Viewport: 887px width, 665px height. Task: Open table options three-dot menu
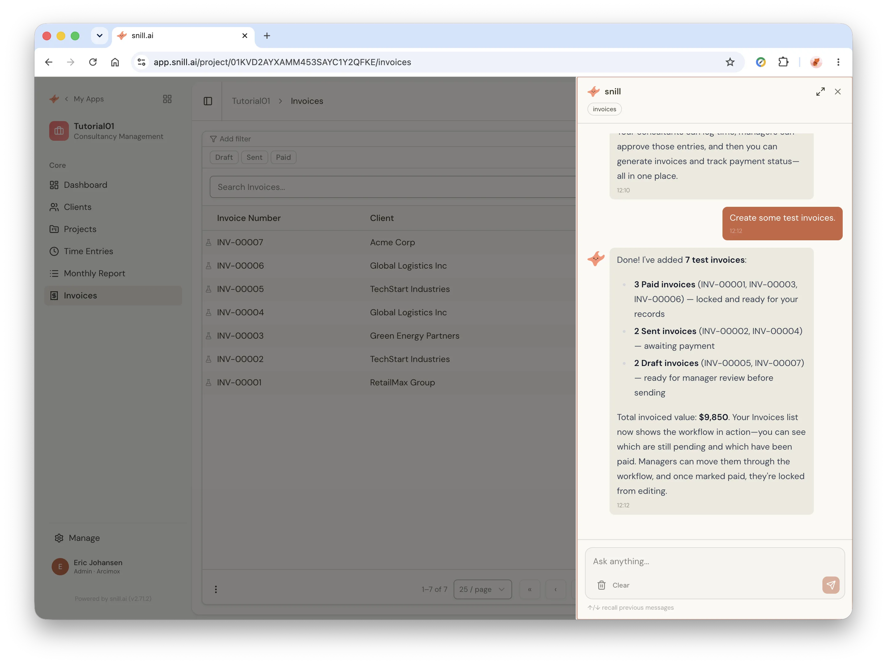(x=216, y=589)
